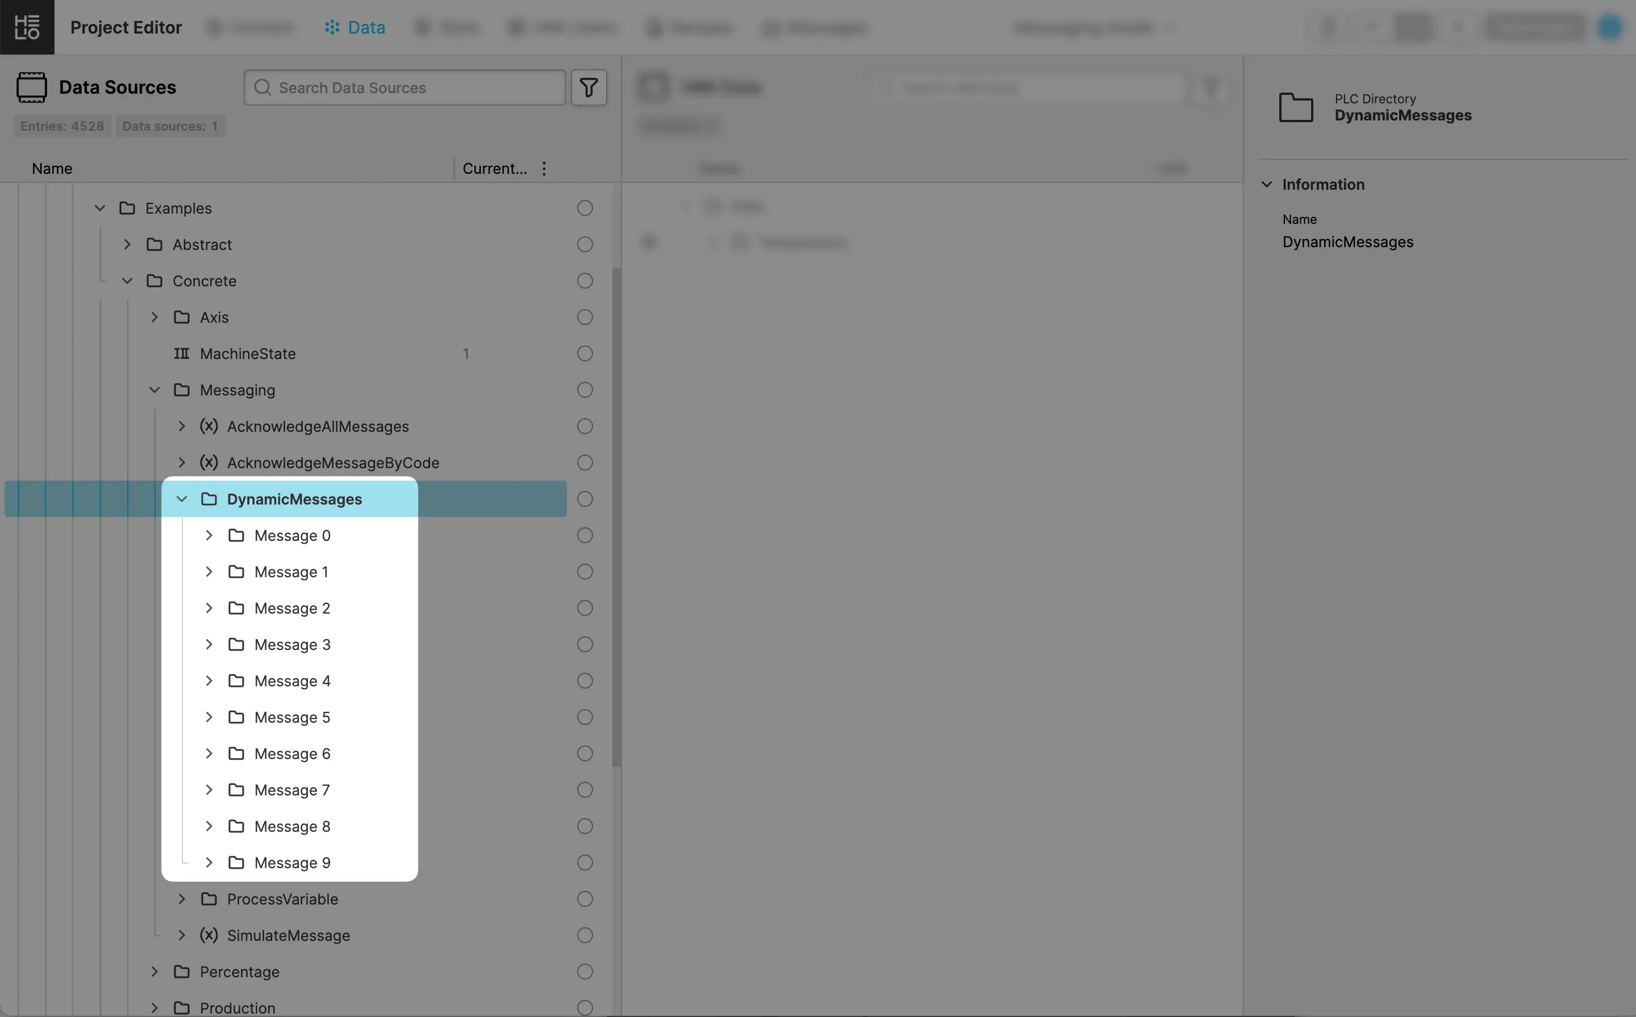Select the AcknowledgeMessageByCode entry
Screen dimensions: 1636x1017
333,462
